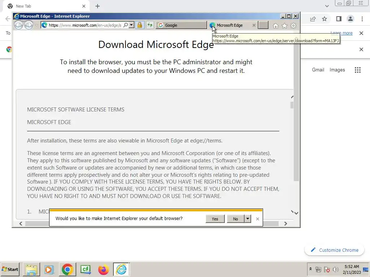Click Internet Explorer taskbar icon
This screenshot has height=277, width=370.
[x=121, y=269]
